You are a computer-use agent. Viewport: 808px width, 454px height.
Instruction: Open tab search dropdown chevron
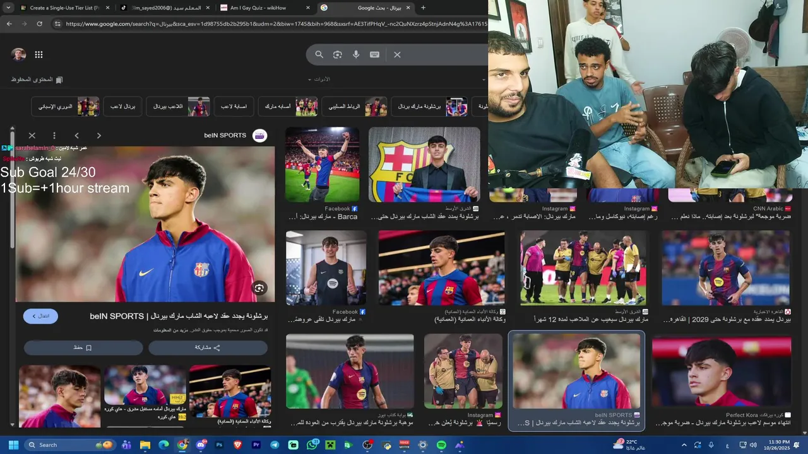(x=8, y=8)
